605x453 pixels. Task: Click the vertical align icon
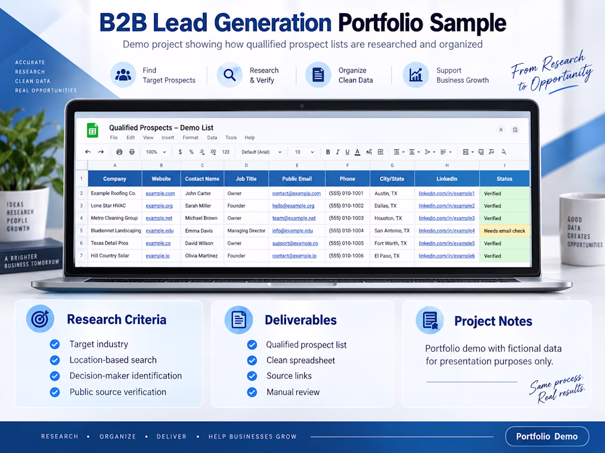coord(412,152)
